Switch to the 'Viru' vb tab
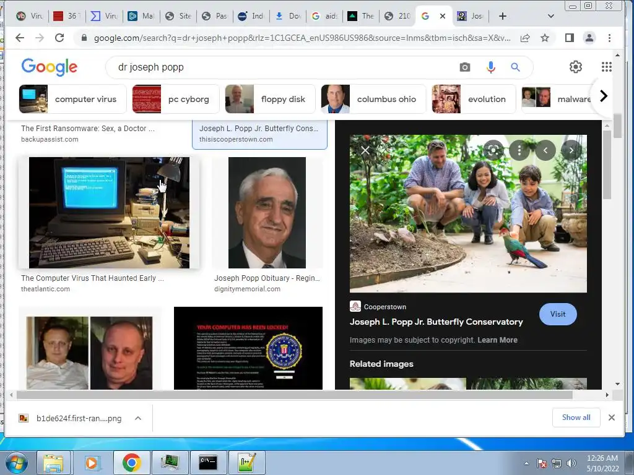This screenshot has width=634, height=475. [29, 16]
